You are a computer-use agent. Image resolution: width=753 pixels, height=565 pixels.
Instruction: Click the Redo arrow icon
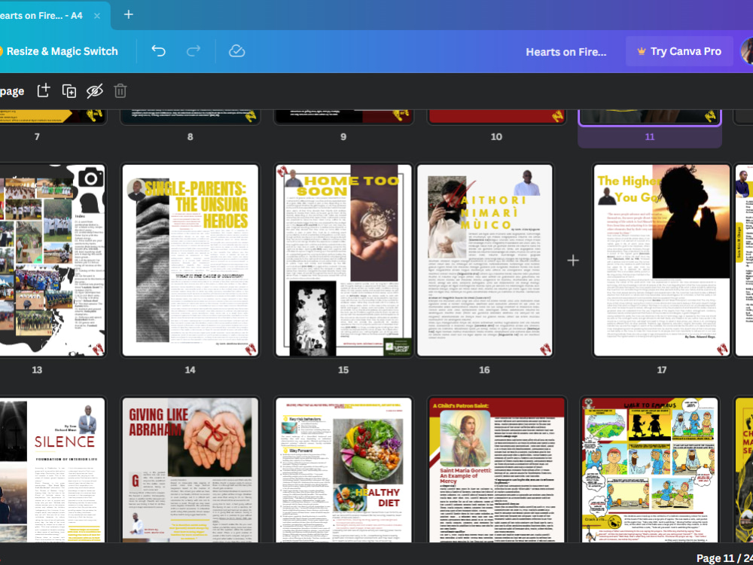195,51
